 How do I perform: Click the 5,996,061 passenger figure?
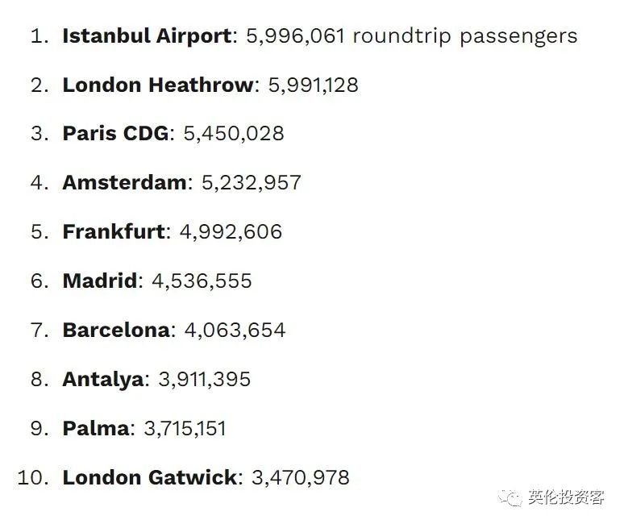(x=293, y=36)
